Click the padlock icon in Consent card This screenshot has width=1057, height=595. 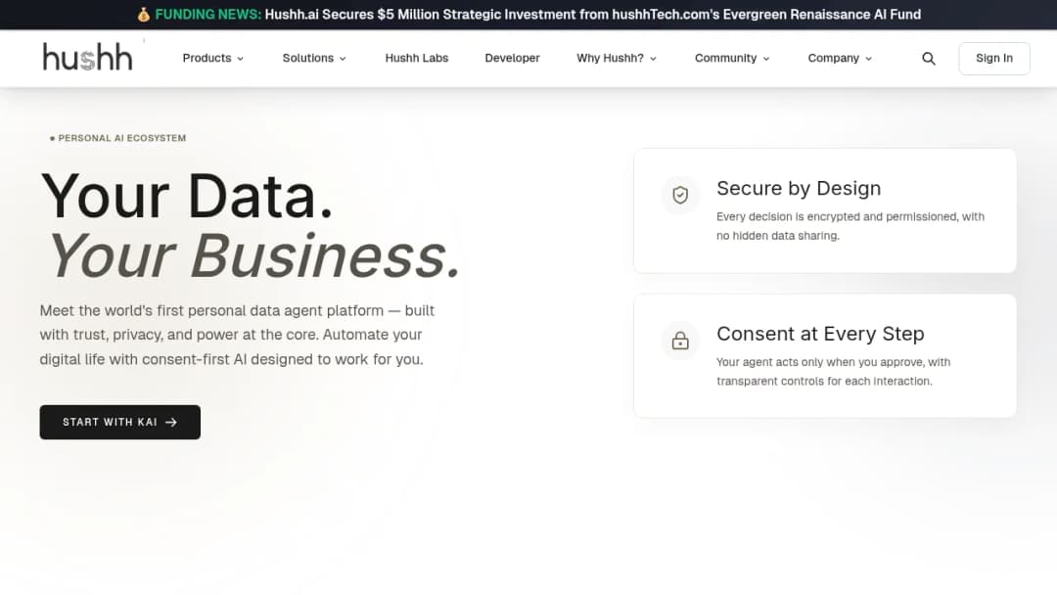[x=680, y=341]
